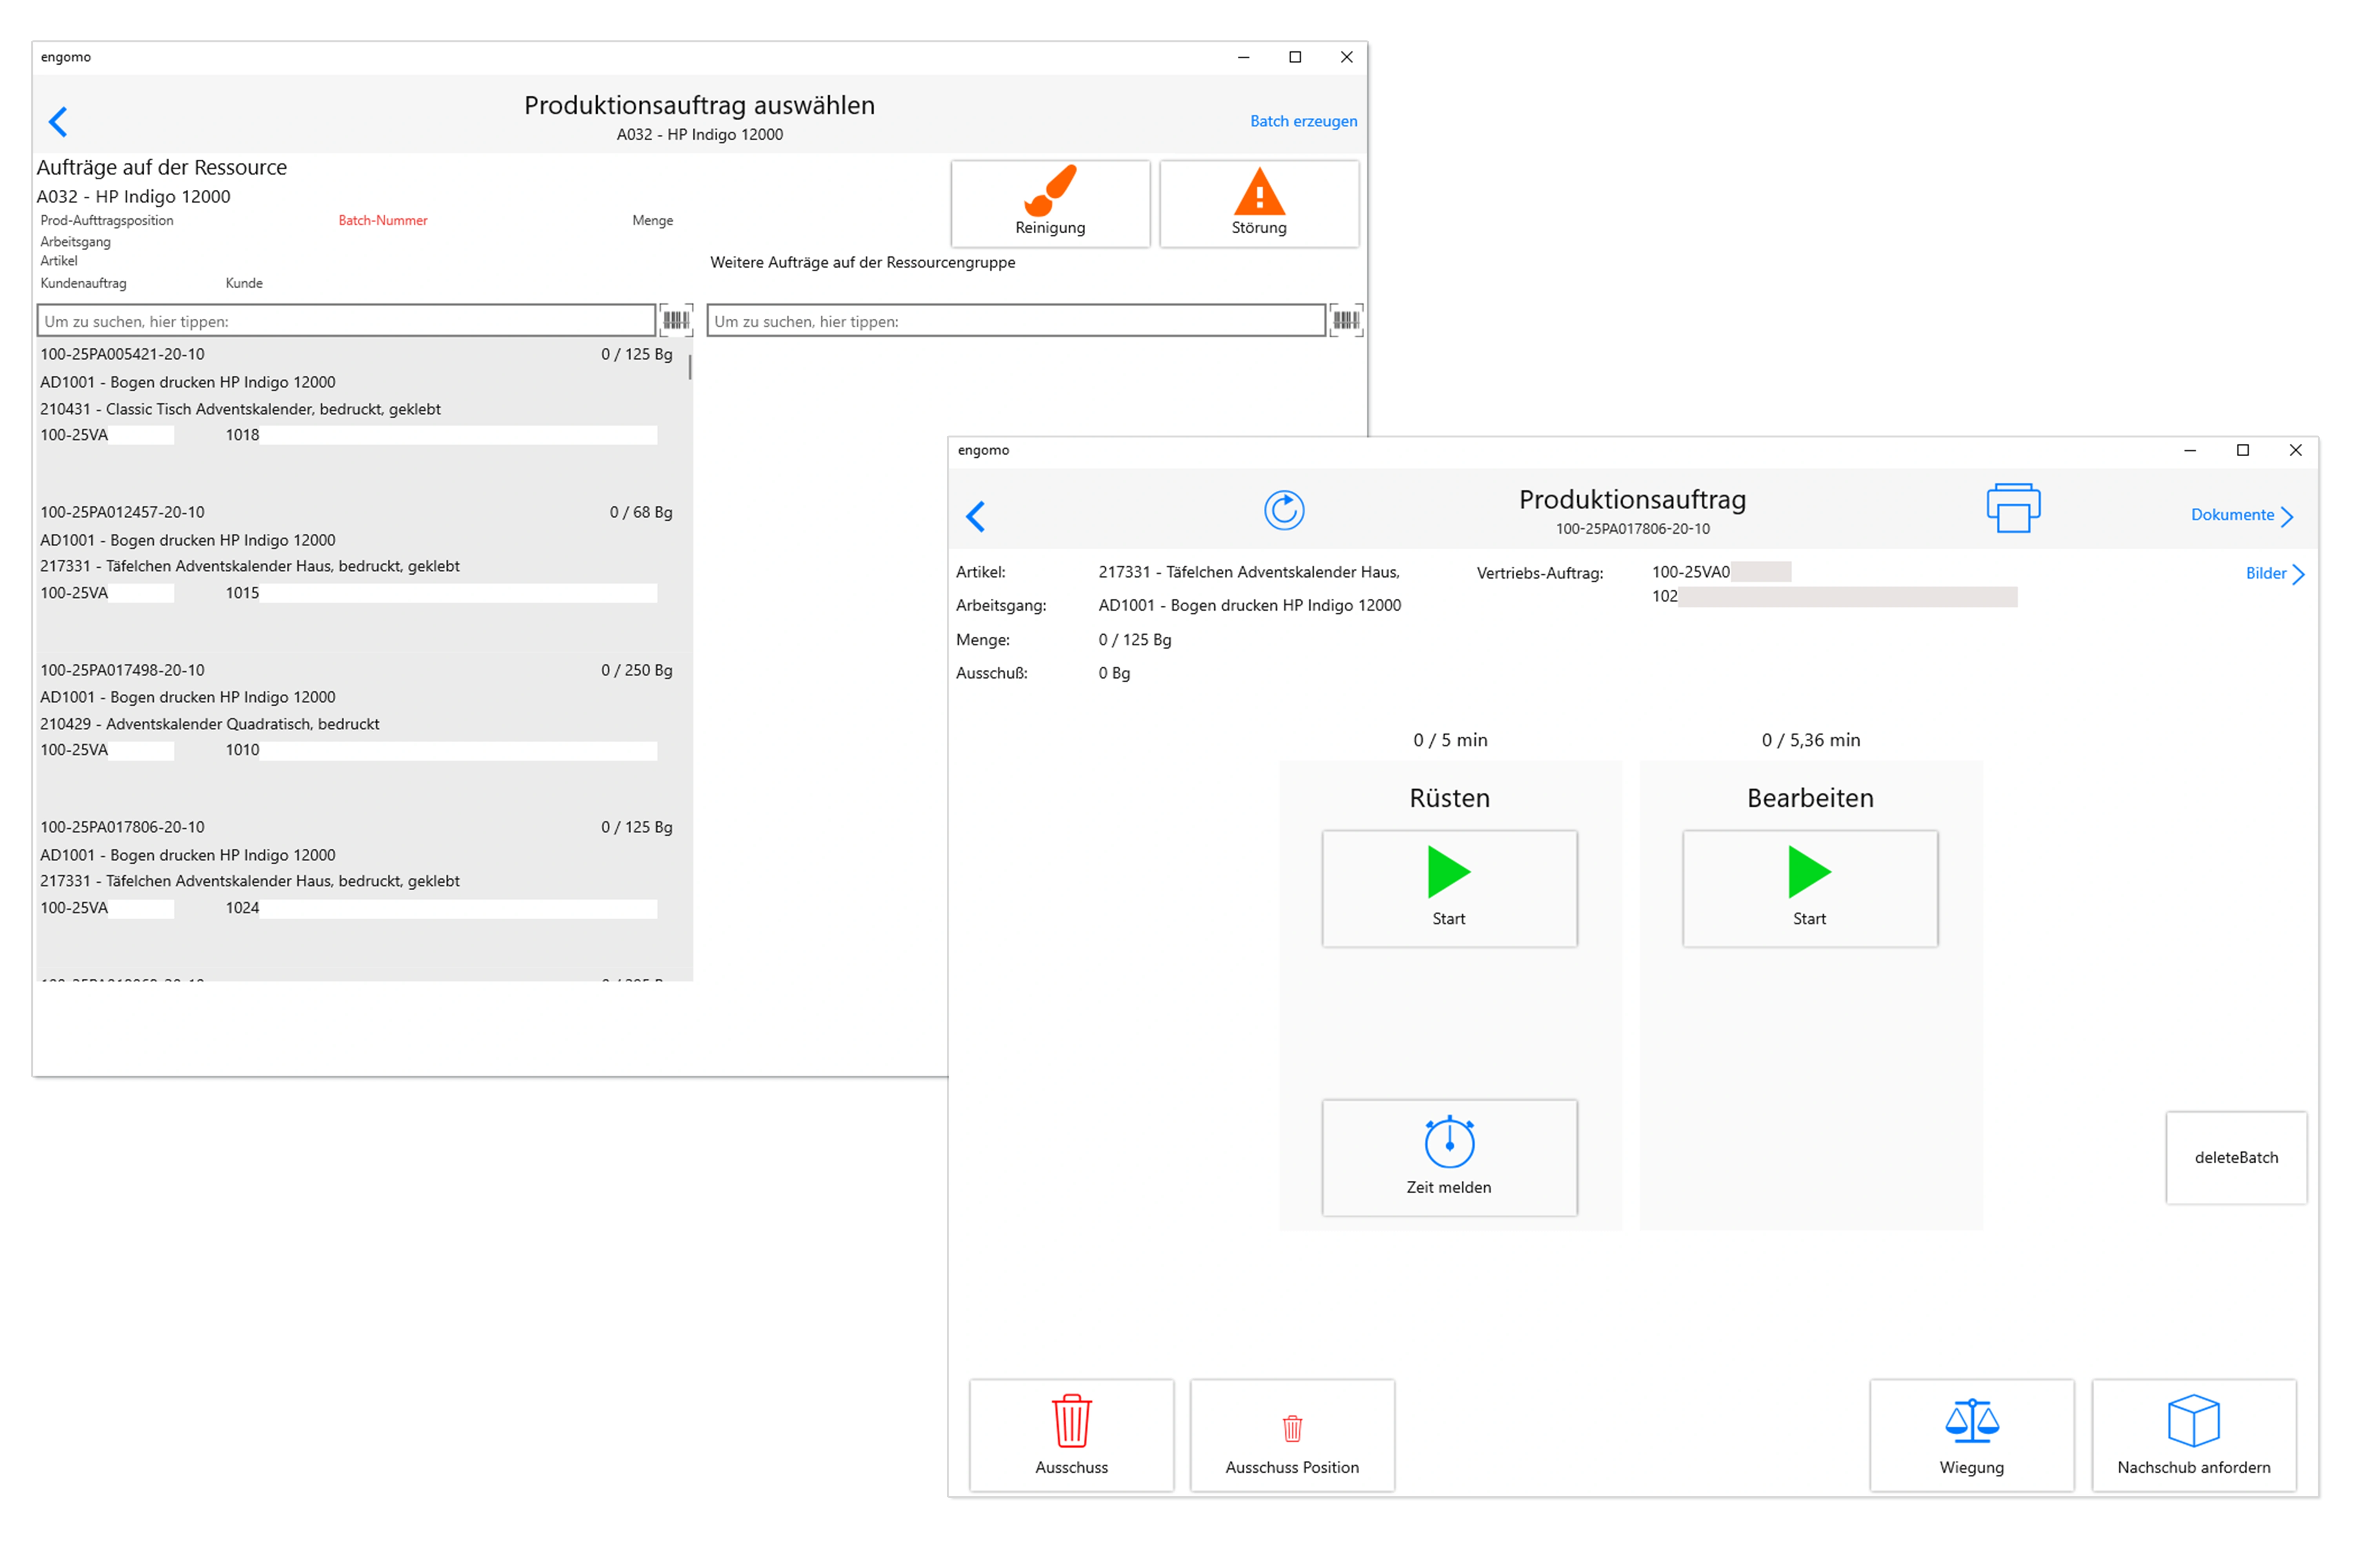Viewport: 2353px width, 1568px height.
Task: Open Wiegung with the scale icon
Action: (1972, 1435)
